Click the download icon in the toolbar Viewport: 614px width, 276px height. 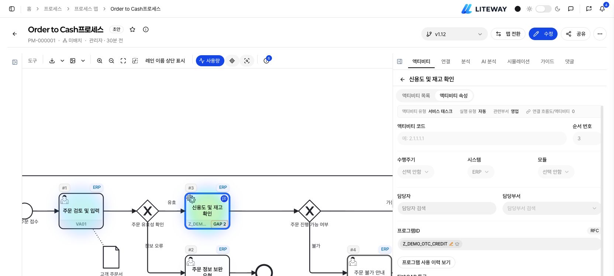pos(52,61)
